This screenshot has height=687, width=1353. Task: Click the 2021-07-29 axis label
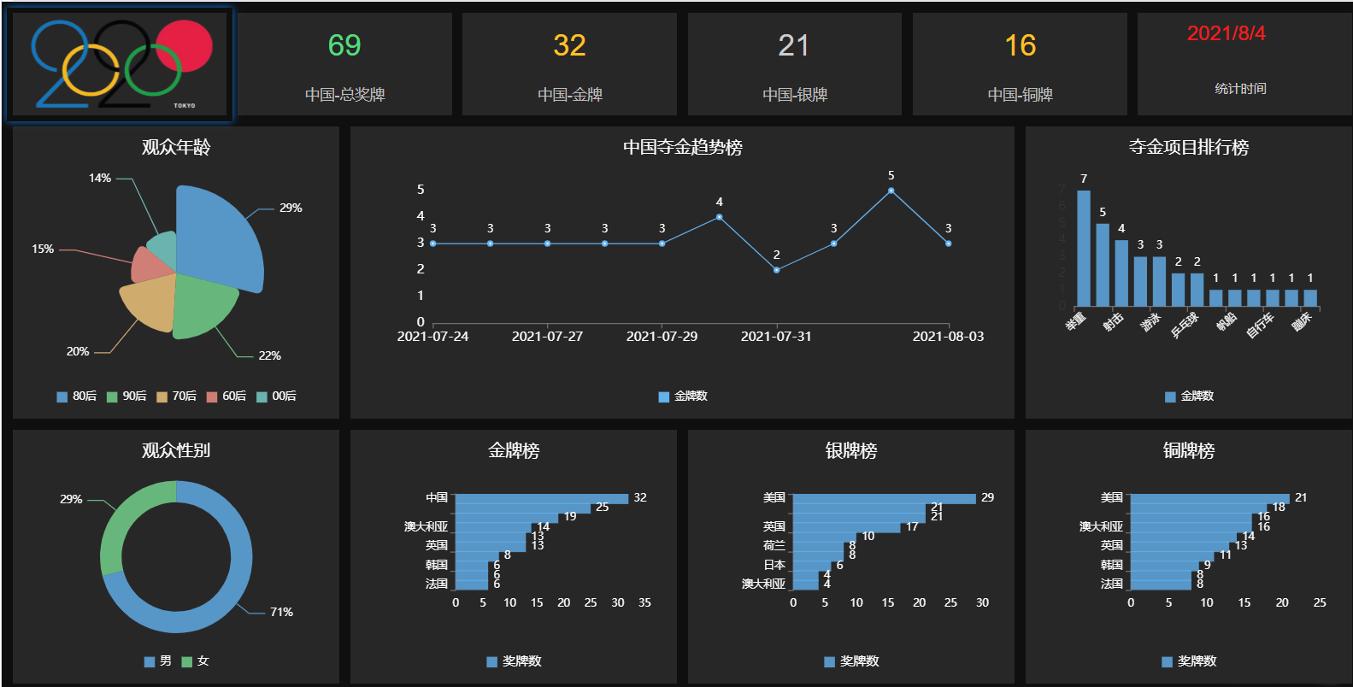coord(662,337)
